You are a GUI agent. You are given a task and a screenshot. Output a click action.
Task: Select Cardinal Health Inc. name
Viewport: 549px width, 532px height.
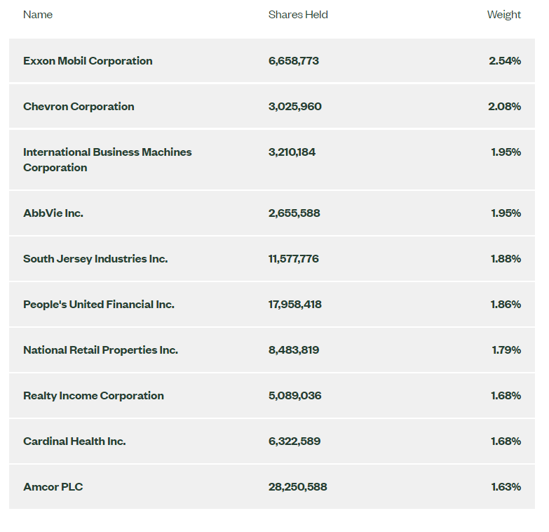click(x=74, y=441)
